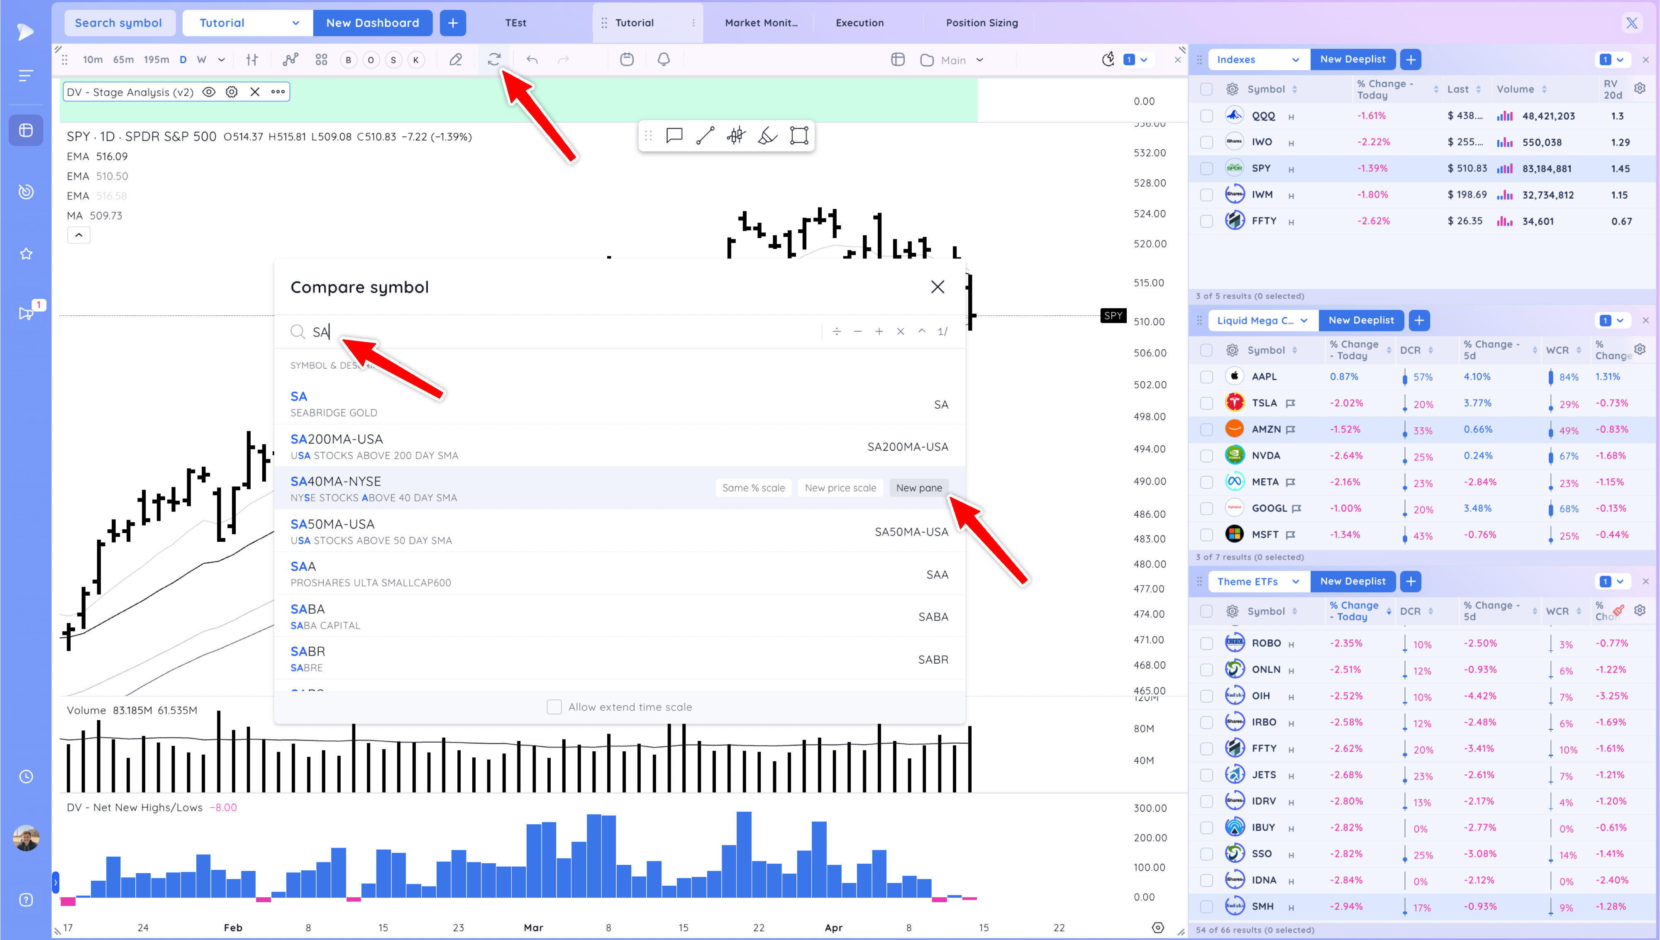Check the AAPL row checkbox
This screenshot has width=1660, height=940.
1206,377
